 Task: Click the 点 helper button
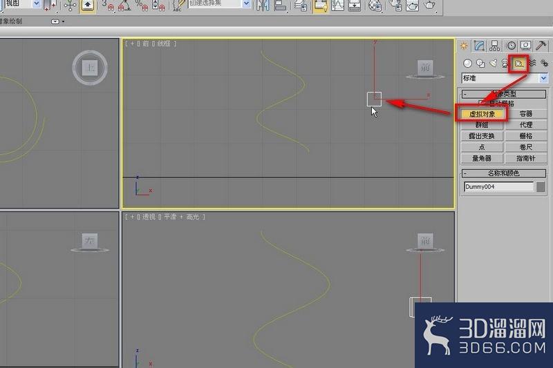[482, 147]
